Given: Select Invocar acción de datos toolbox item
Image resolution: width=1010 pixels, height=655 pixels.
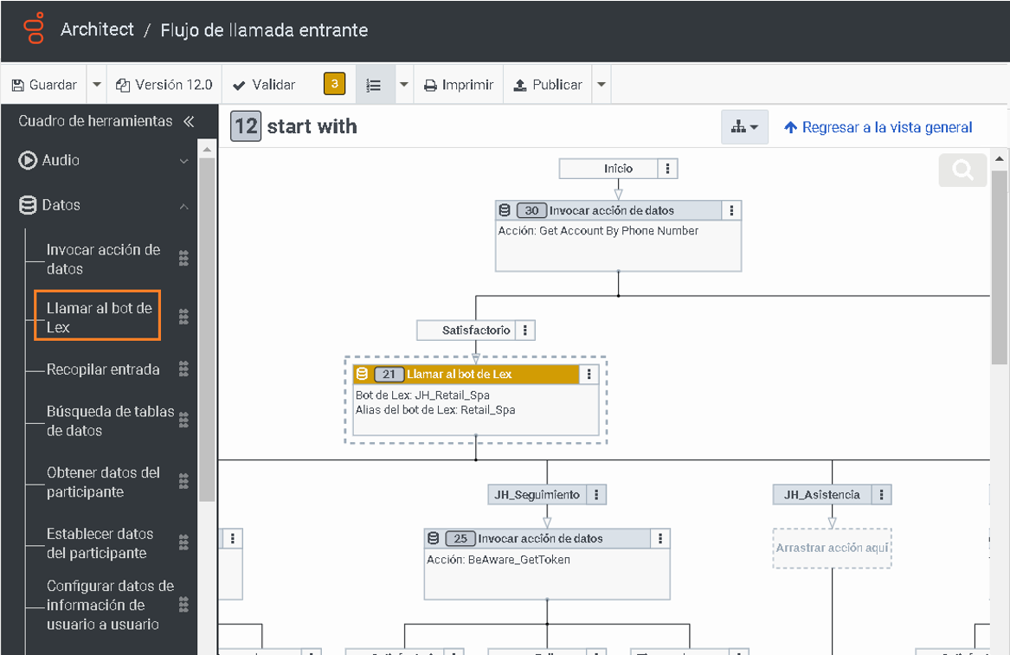Looking at the screenshot, I should coord(103,259).
